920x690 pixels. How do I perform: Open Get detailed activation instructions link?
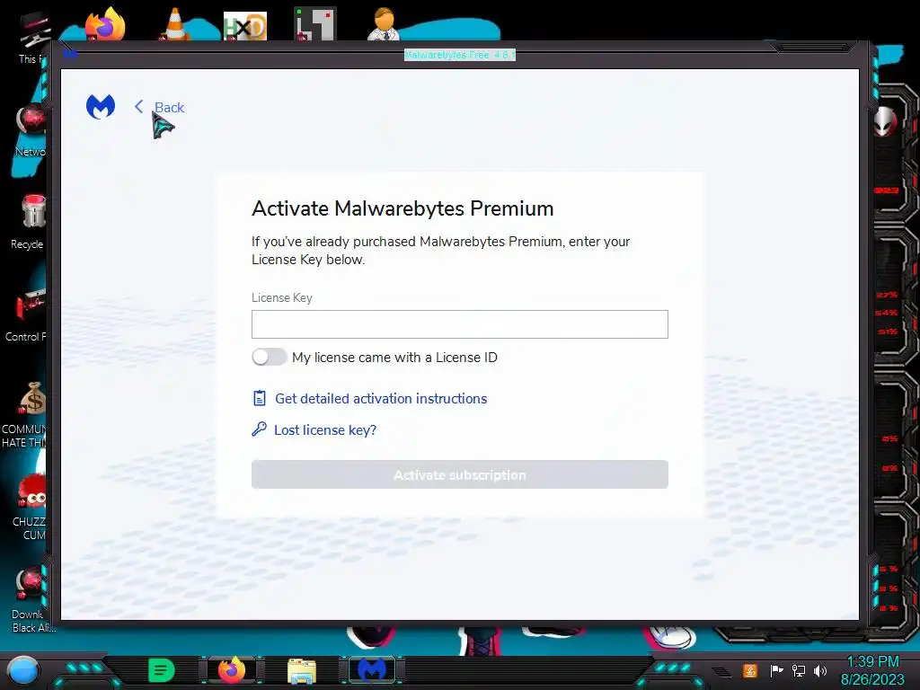(381, 398)
